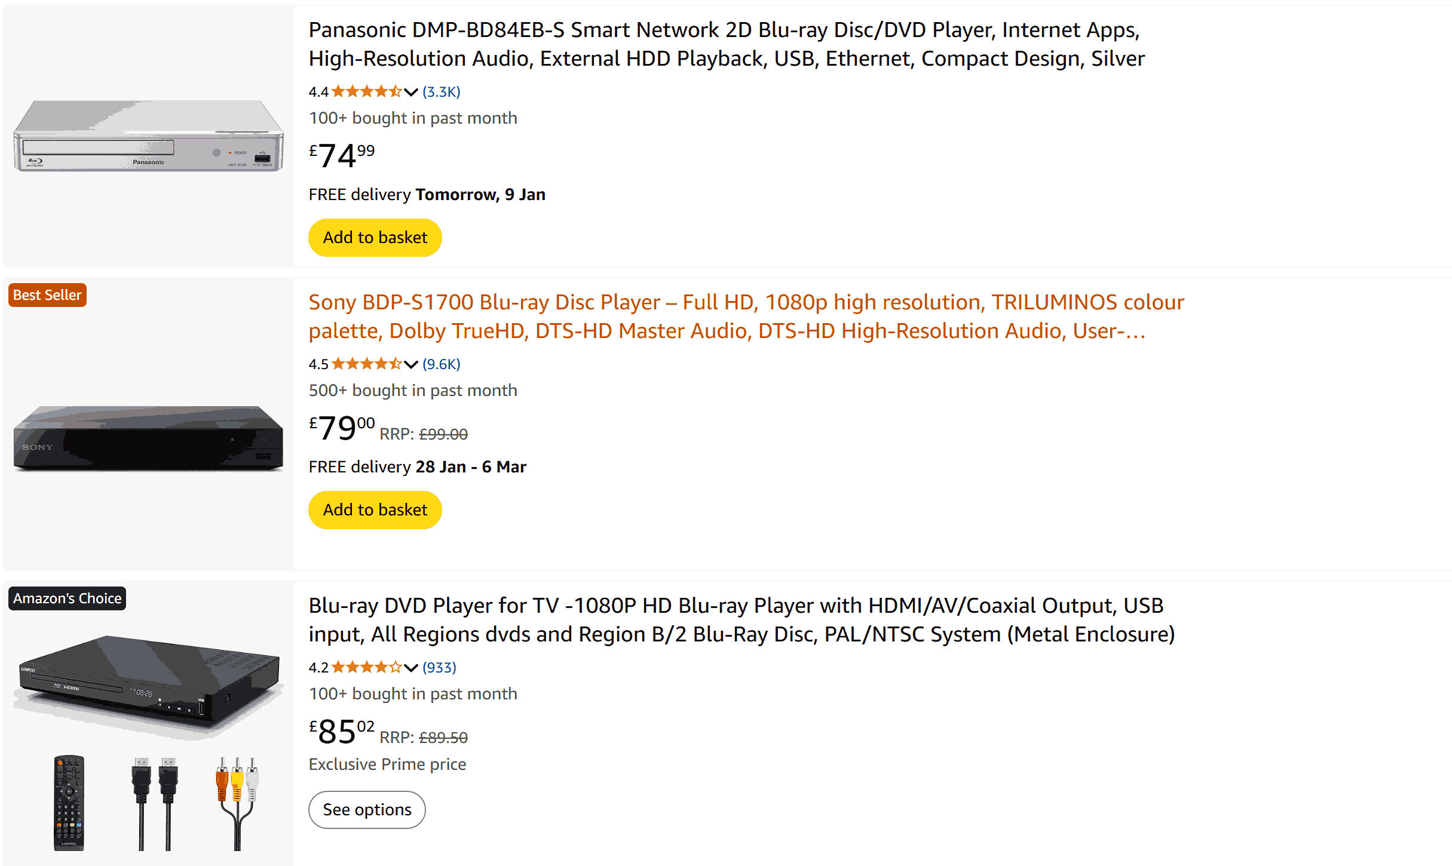Viewport: 1452px width, 866px height.
Task: Click the Best Seller badge
Action: [47, 295]
